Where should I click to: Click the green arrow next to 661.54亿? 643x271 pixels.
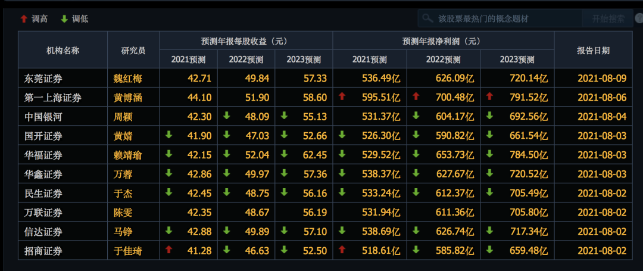[x=490, y=135]
